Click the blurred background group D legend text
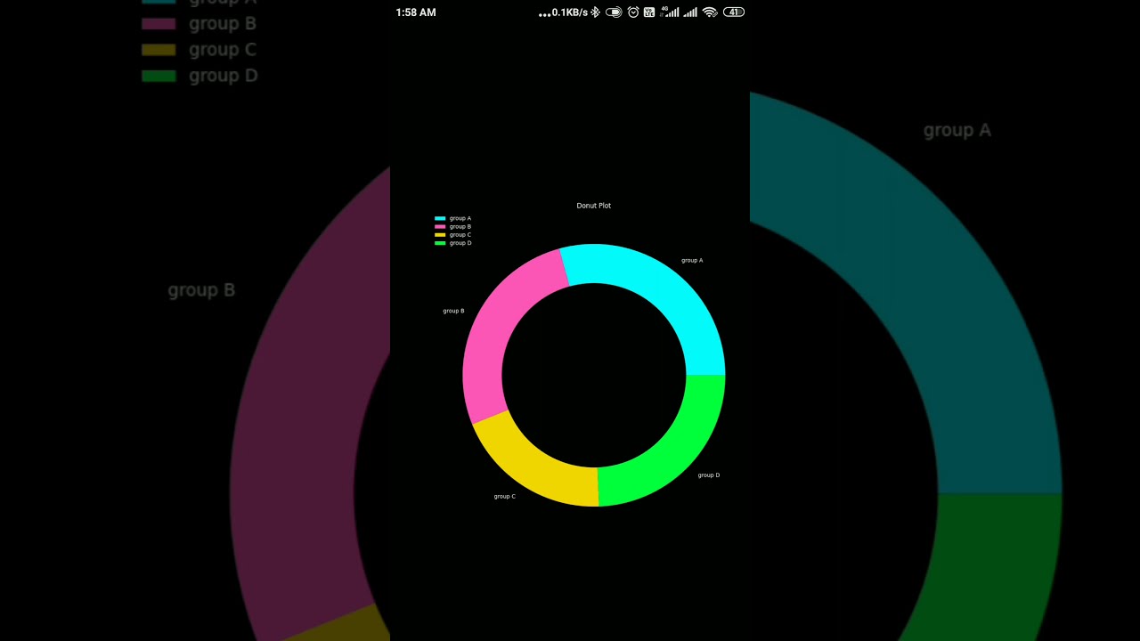Image resolution: width=1140 pixels, height=641 pixels. 224,76
